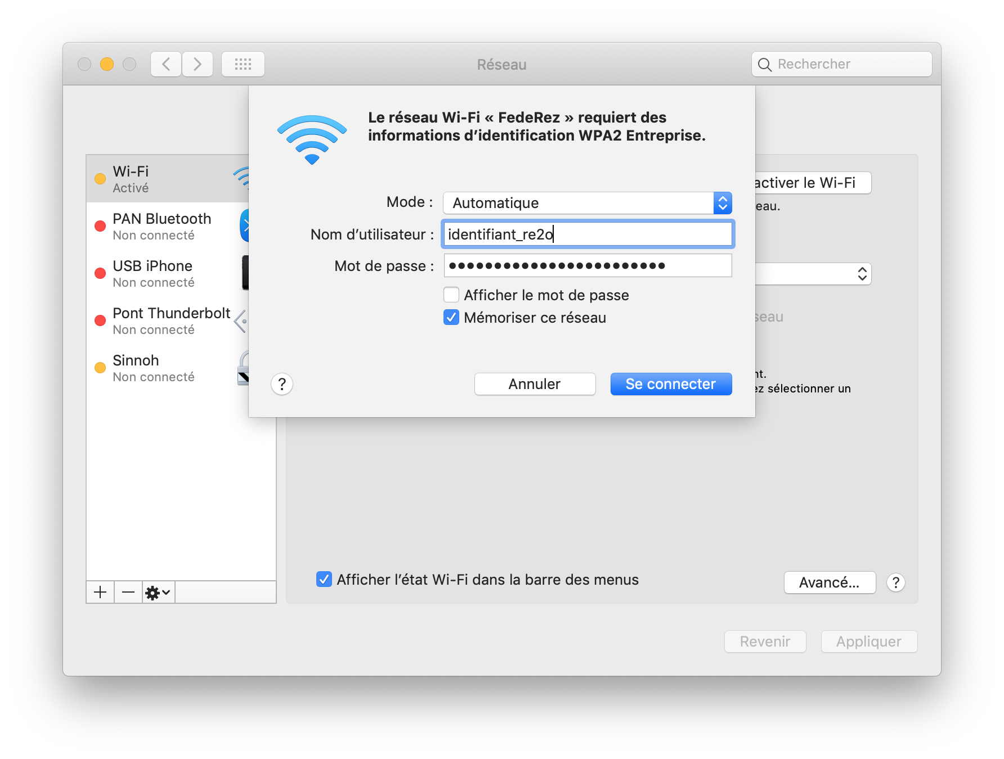
Task: Show all preferences grid icon
Action: (243, 64)
